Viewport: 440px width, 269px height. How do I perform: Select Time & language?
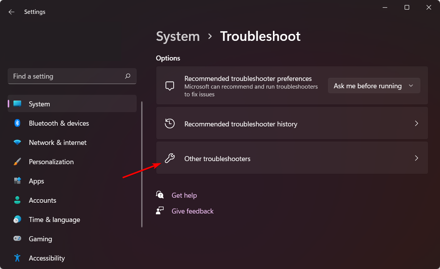[72, 219]
